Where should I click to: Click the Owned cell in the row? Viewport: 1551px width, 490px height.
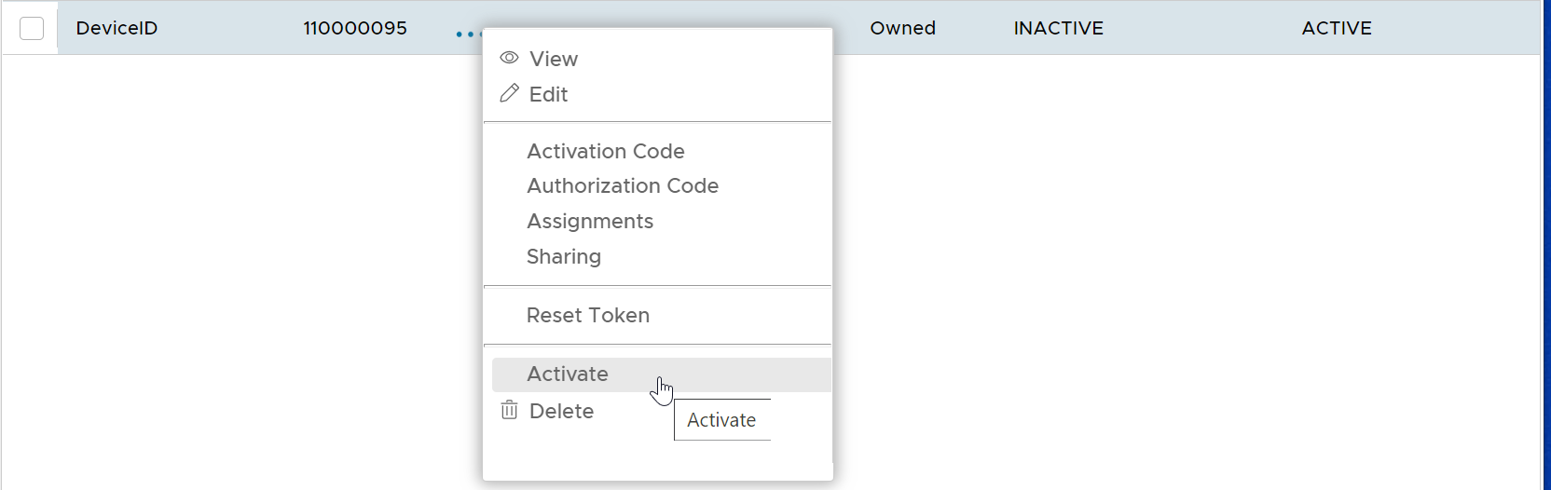[x=902, y=28]
